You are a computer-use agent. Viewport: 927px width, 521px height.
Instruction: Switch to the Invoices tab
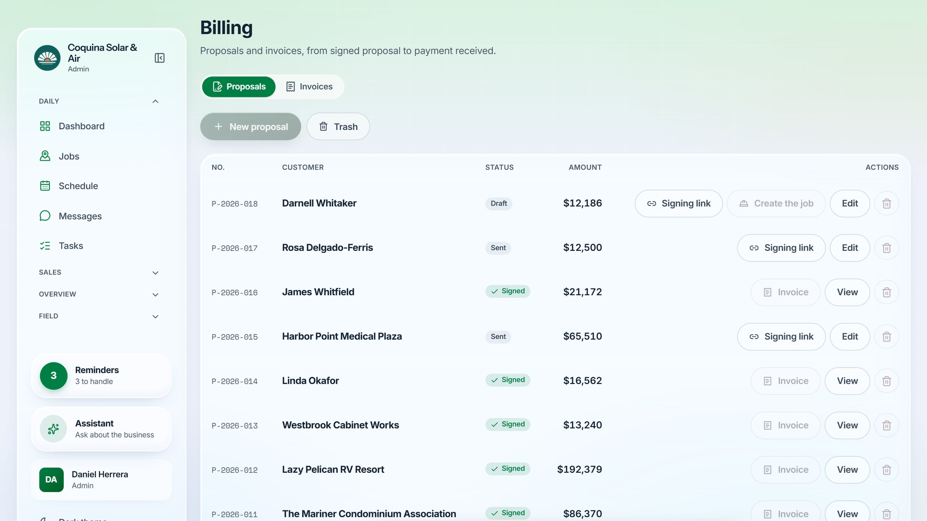click(x=309, y=86)
